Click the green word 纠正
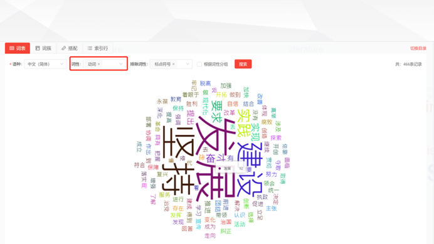 click(226, 231)
